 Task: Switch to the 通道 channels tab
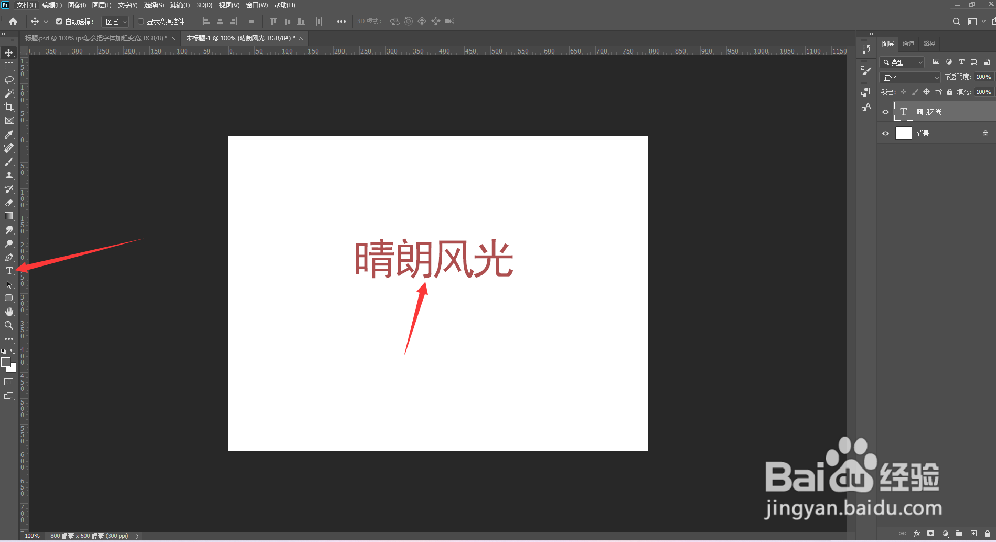click(x=908, y=44)
